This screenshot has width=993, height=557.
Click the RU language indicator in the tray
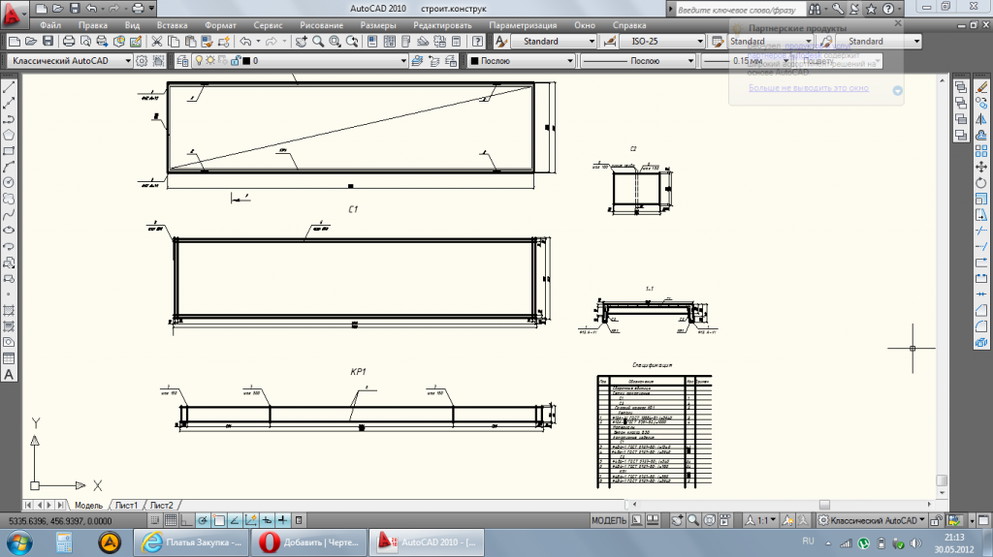tap(808, 542)
